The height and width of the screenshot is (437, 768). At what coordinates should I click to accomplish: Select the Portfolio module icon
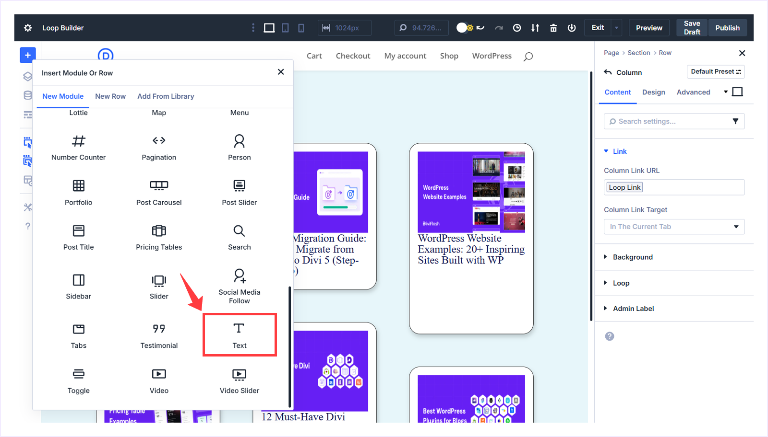tap(78, 186)
